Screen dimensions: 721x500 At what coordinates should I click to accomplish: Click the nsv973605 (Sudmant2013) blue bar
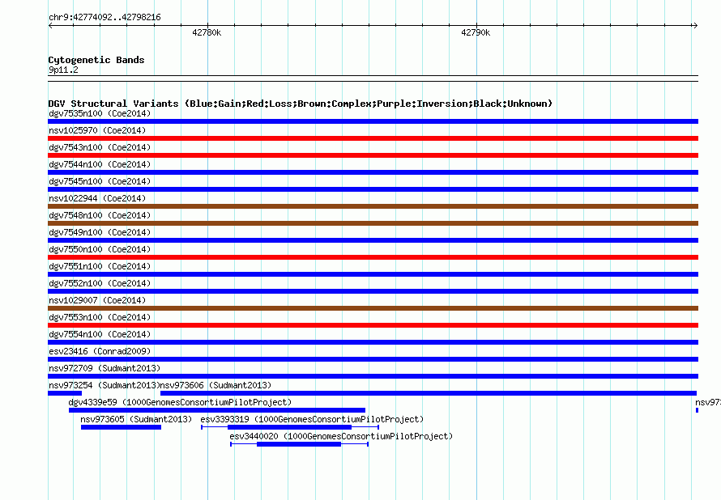pyautogui.click(x=121, y=427)
